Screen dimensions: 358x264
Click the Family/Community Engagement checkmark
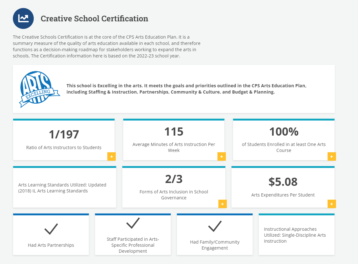point(215,226)
